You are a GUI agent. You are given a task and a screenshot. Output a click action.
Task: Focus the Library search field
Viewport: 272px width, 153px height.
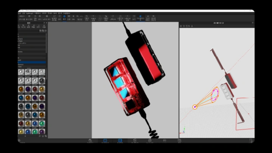(29, 31)
